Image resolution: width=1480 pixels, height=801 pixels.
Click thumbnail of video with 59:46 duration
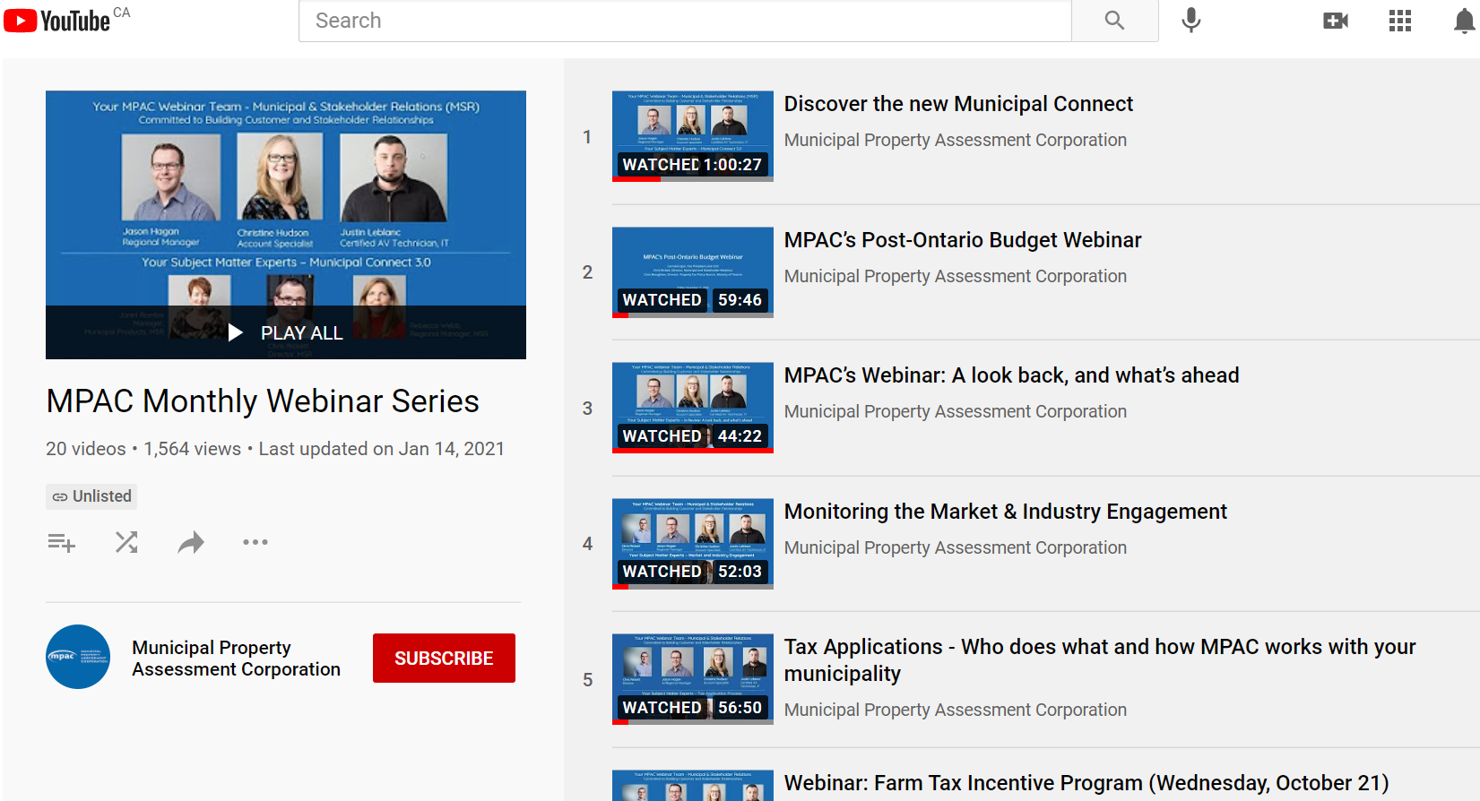693,272
